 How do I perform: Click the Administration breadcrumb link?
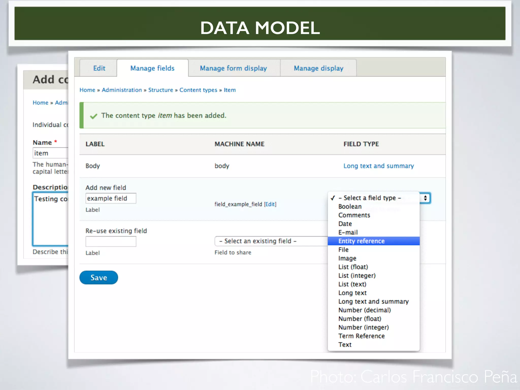point(122,90)
